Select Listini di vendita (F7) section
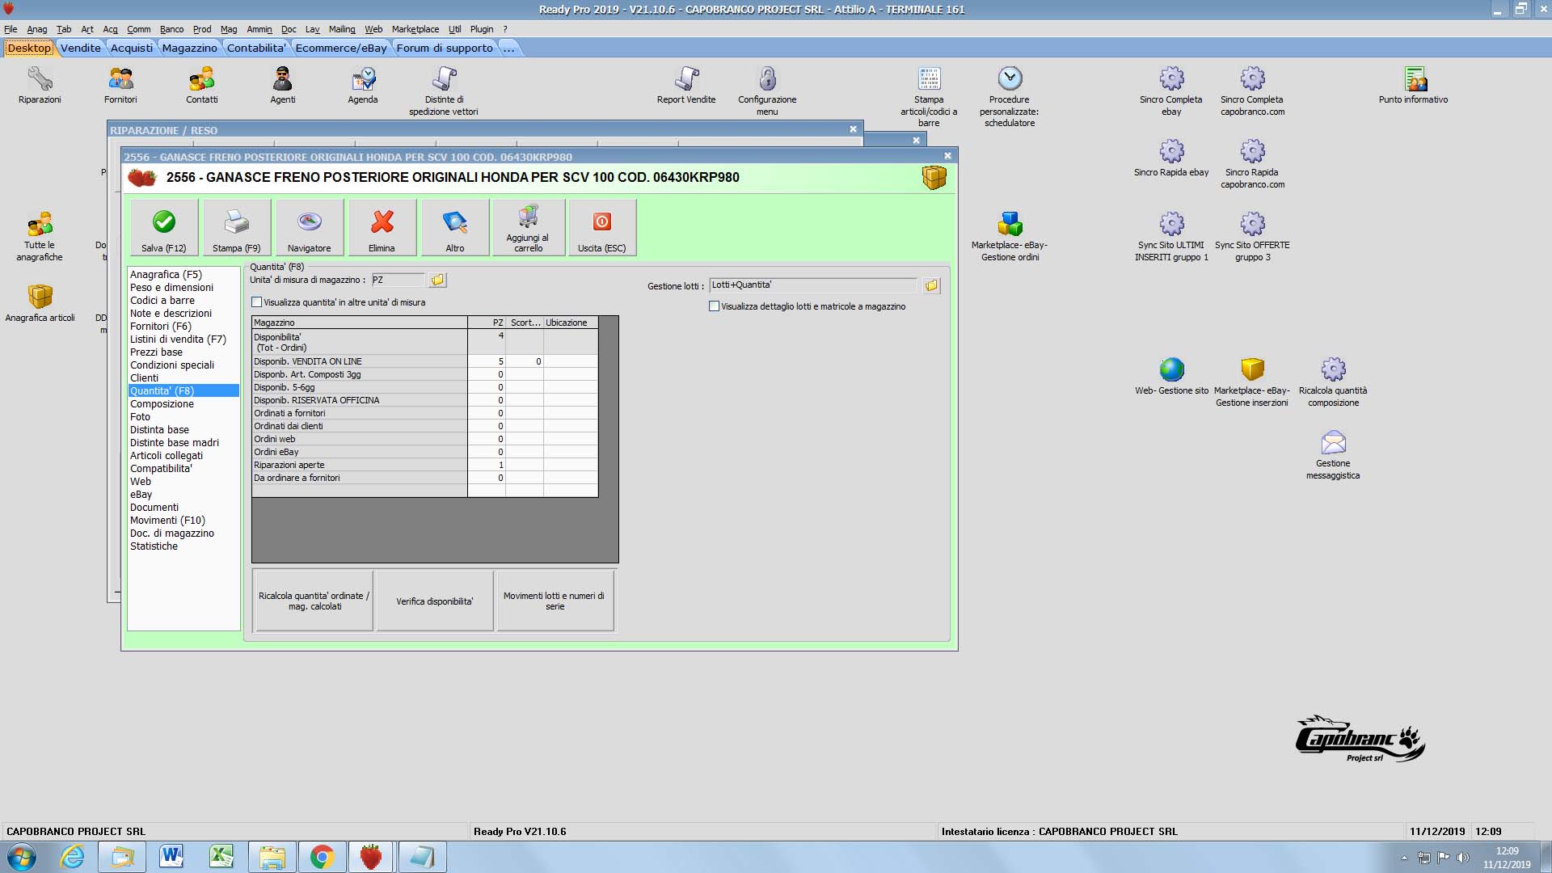The height and width of the screenshot is (873, 1552). [x=178, y=339]
